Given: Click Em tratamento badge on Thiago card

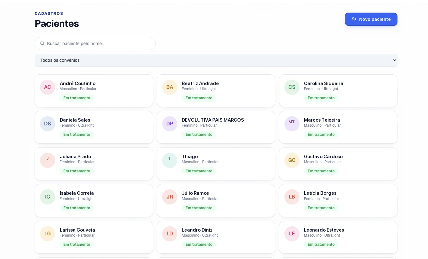Looking at the screenshot, I should (x=199, y=171).
